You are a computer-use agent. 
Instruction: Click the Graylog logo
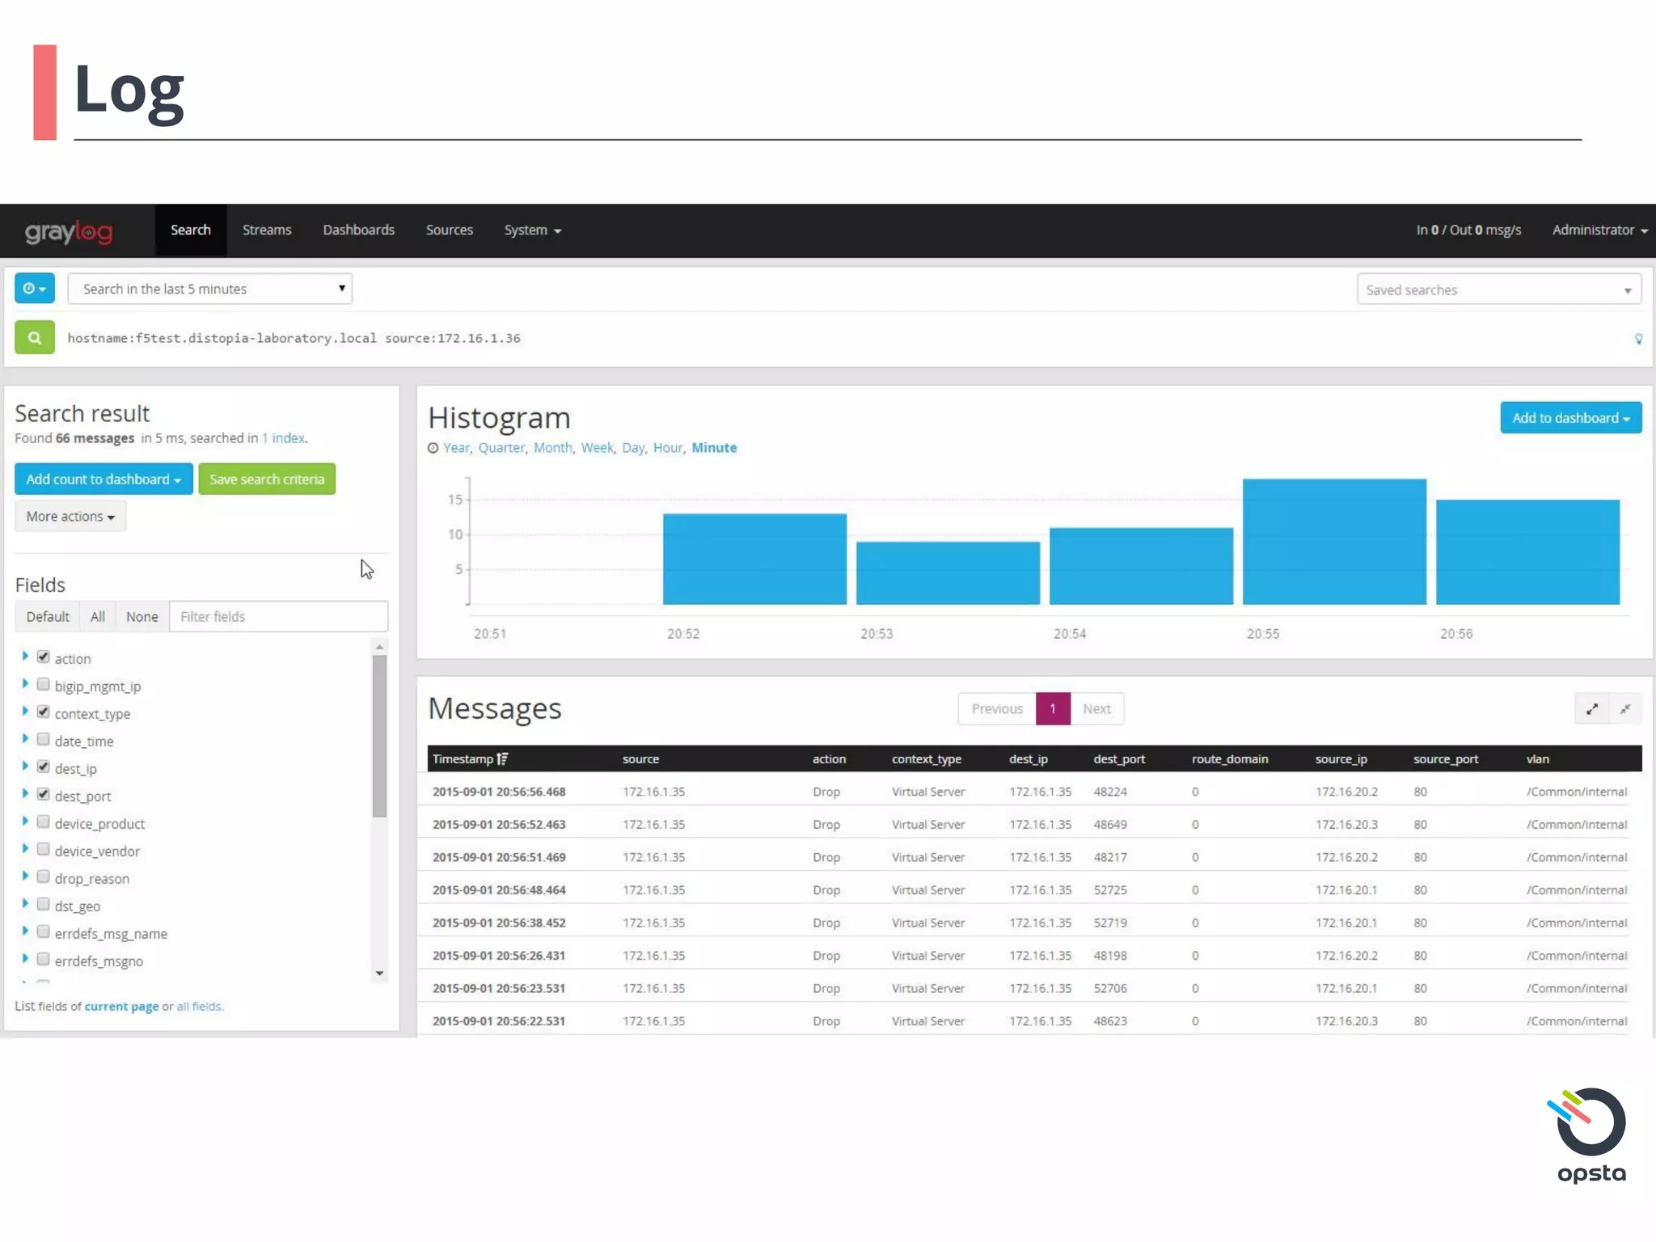(x=69, y=231)
